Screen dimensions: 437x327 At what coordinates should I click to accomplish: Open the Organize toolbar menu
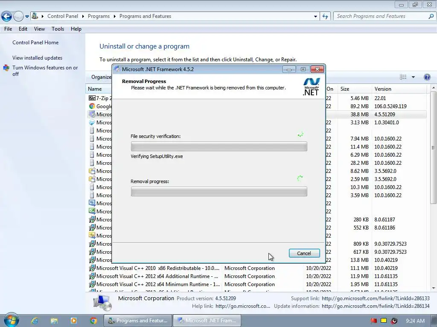102,77
